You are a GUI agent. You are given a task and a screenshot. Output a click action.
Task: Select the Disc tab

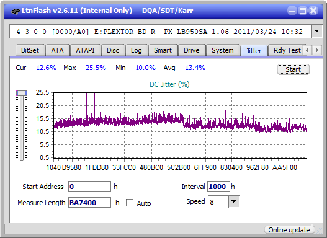coord(113,50)
